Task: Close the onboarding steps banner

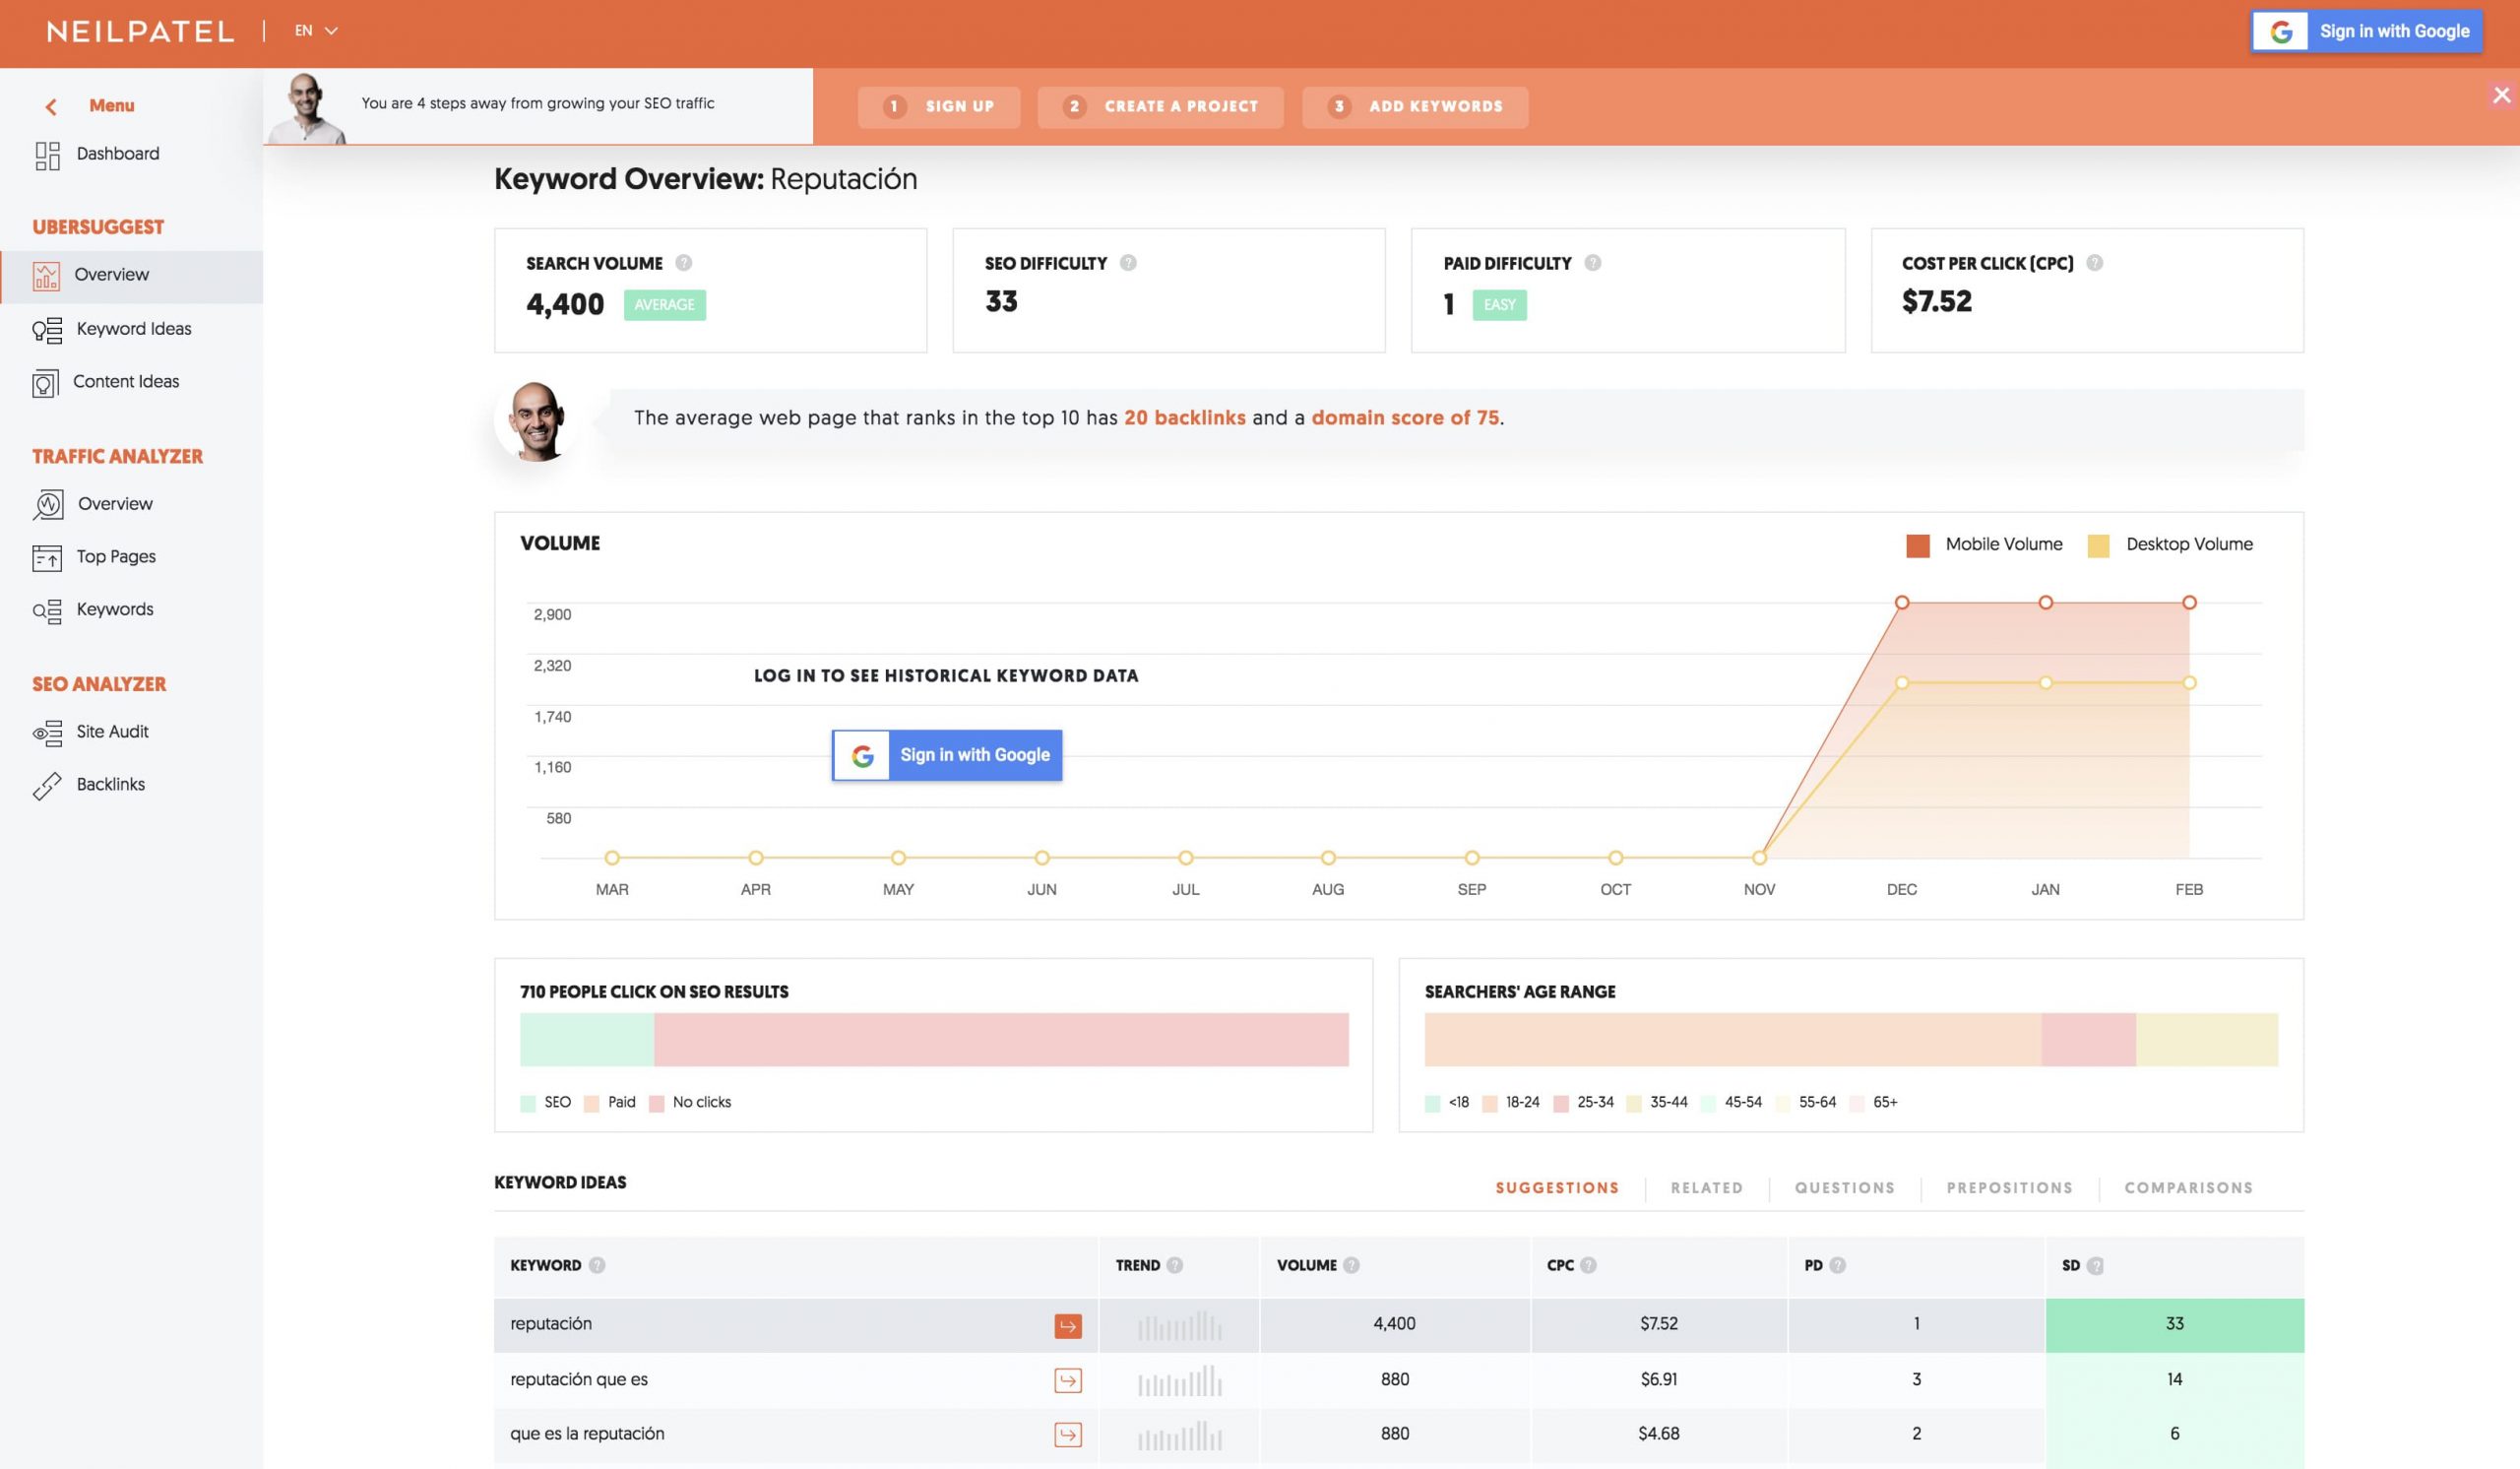Action: [2501, 95]
